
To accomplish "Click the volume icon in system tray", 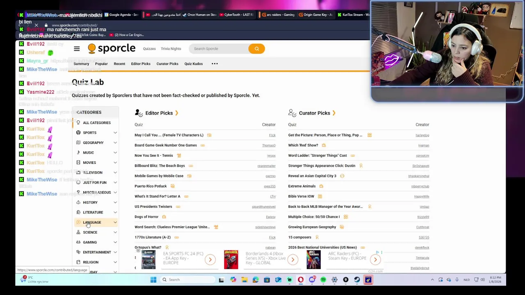I will tap(482, 280).
